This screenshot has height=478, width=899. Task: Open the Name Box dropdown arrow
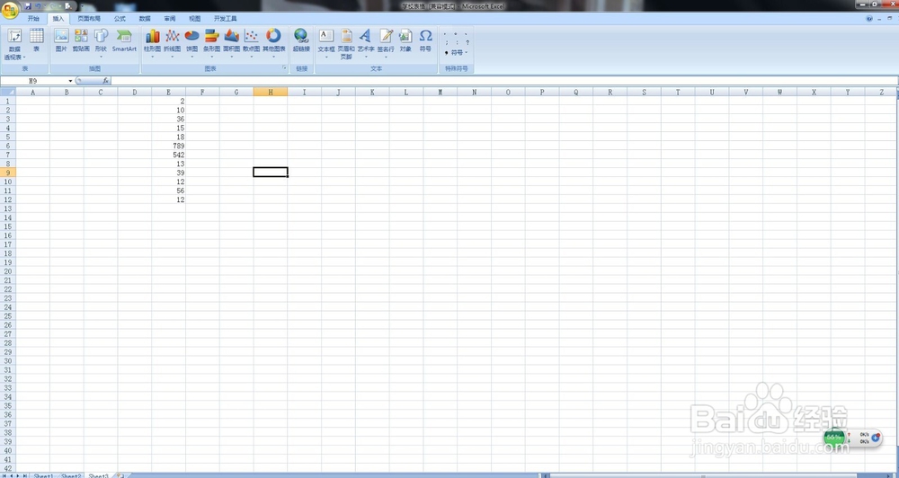(70, 81)
